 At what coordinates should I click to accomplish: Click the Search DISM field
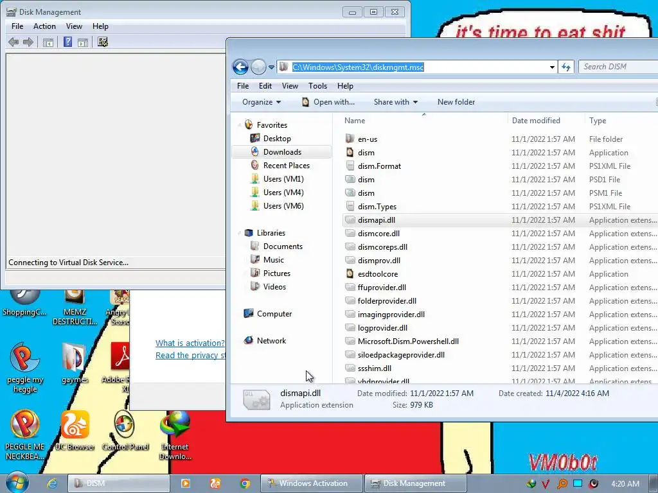point(620,67)
